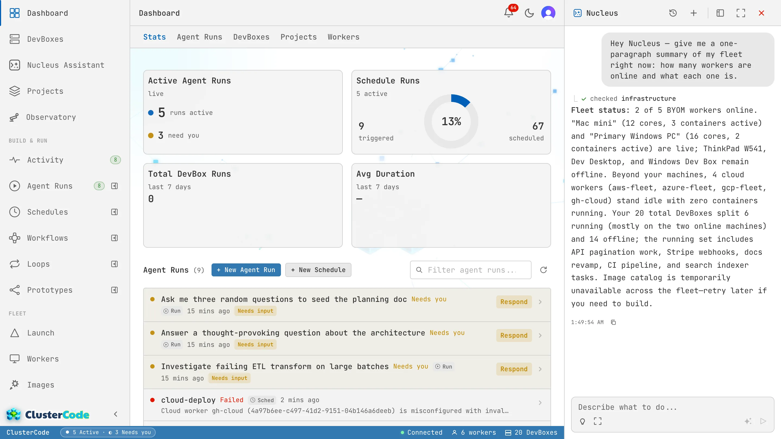Open Nucleus Assistant in sidebar

[65, 65]
